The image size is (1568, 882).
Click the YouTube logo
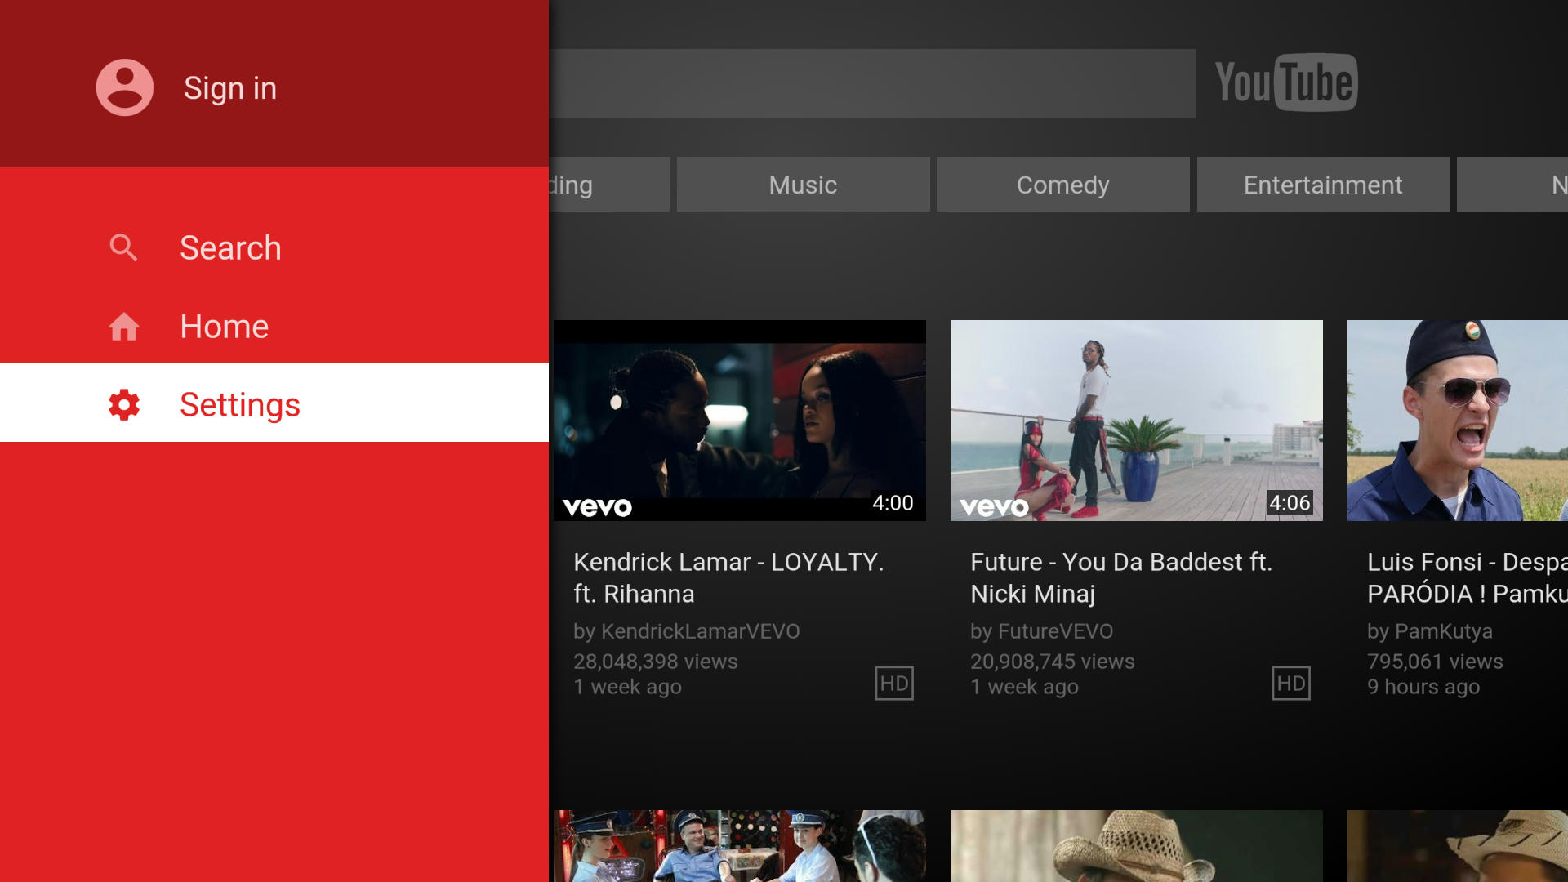pyautogui.click(x=1286, y=82)
